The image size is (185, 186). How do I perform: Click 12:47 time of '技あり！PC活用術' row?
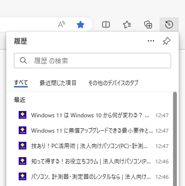[x=162, y=146]
